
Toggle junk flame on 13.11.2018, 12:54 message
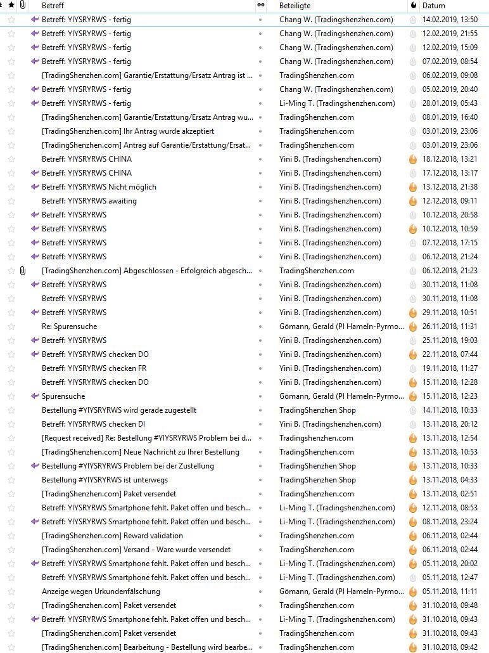point(413,438)
